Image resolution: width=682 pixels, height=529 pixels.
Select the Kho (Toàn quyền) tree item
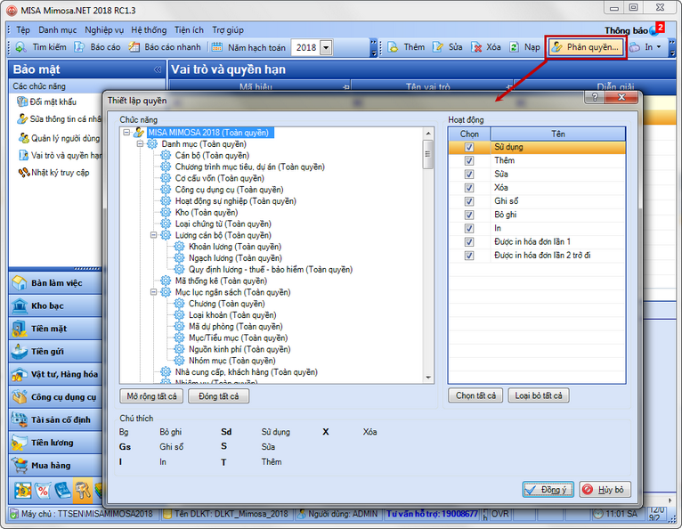[206, 213]
